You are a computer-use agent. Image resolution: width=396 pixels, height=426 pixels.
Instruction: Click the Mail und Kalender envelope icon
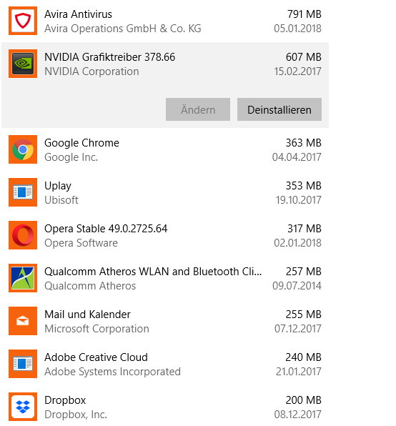tap(23, 321)
